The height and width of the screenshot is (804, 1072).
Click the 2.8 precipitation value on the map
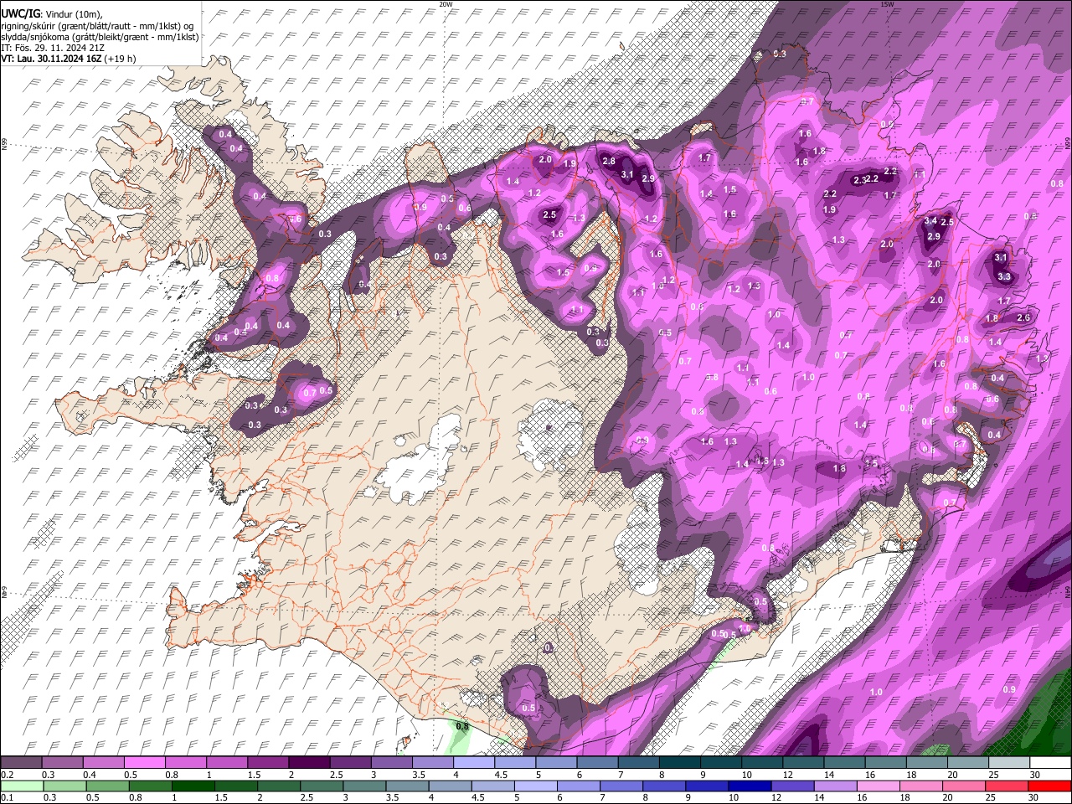pyautogui.click(x=609, y=162)
